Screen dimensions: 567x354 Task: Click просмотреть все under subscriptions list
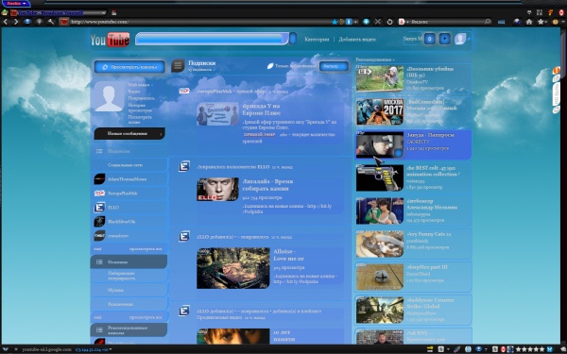click(146, 249)
